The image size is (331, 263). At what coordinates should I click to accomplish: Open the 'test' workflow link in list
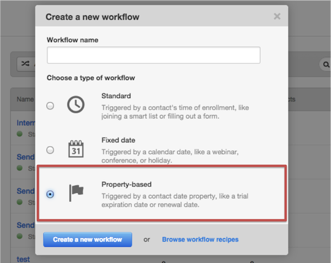pyautogui.click(x=24, y=258)
